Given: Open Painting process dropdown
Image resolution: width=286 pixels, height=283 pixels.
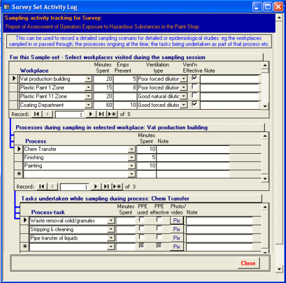Looking at the screenshot, I should (x=132, y=166).
